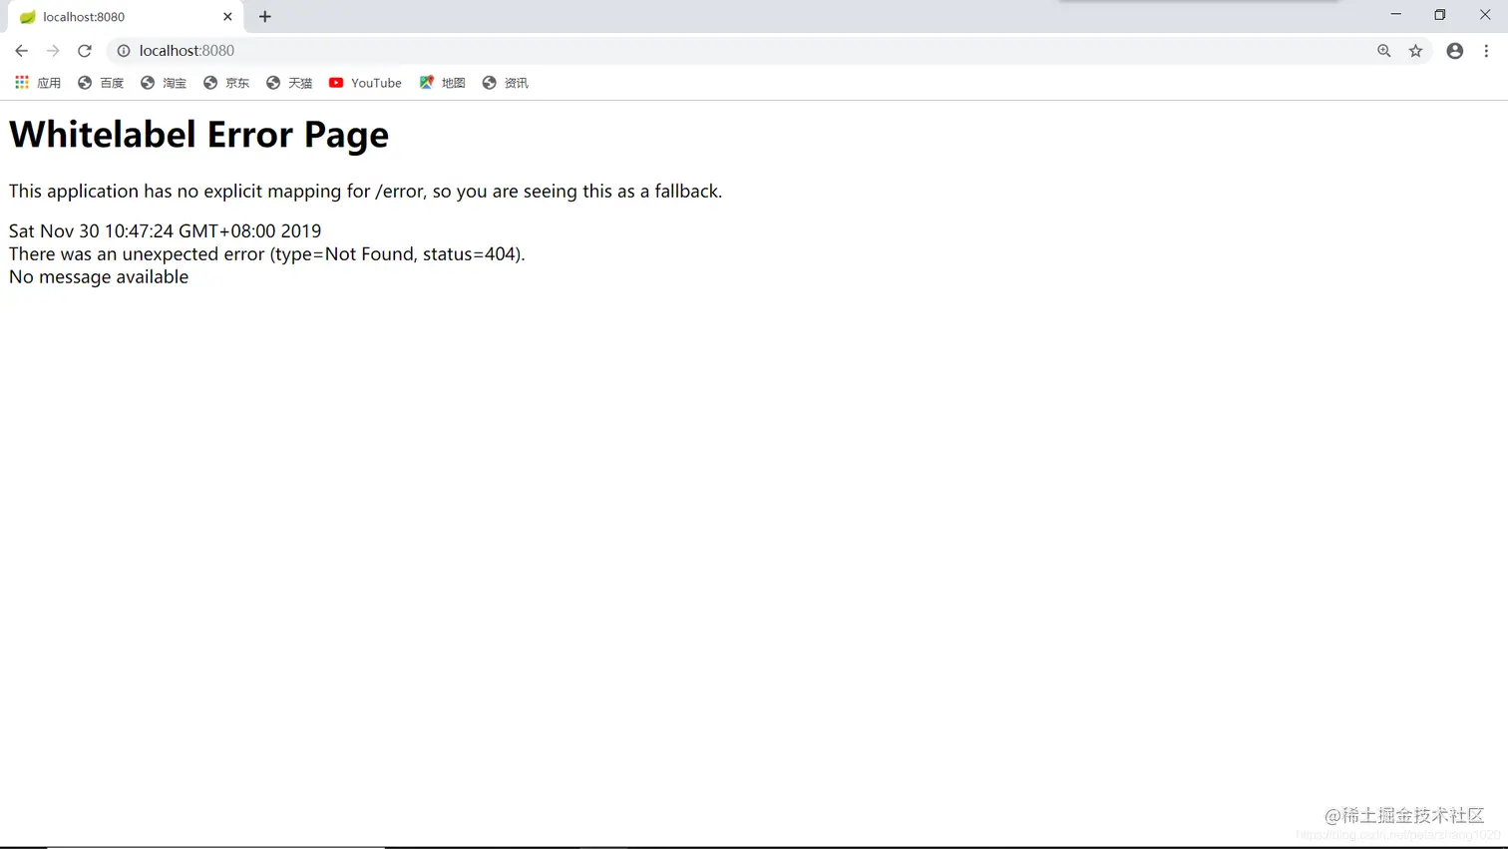
Task: Click the 'status=404' error line
Action: point(266,253)
